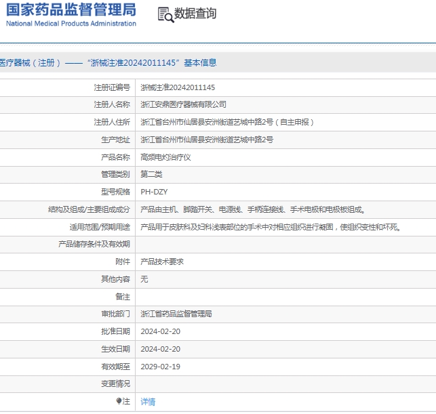Click the 产品储存条件及有效期 label

pyautogui.click(x=94, y=244)
